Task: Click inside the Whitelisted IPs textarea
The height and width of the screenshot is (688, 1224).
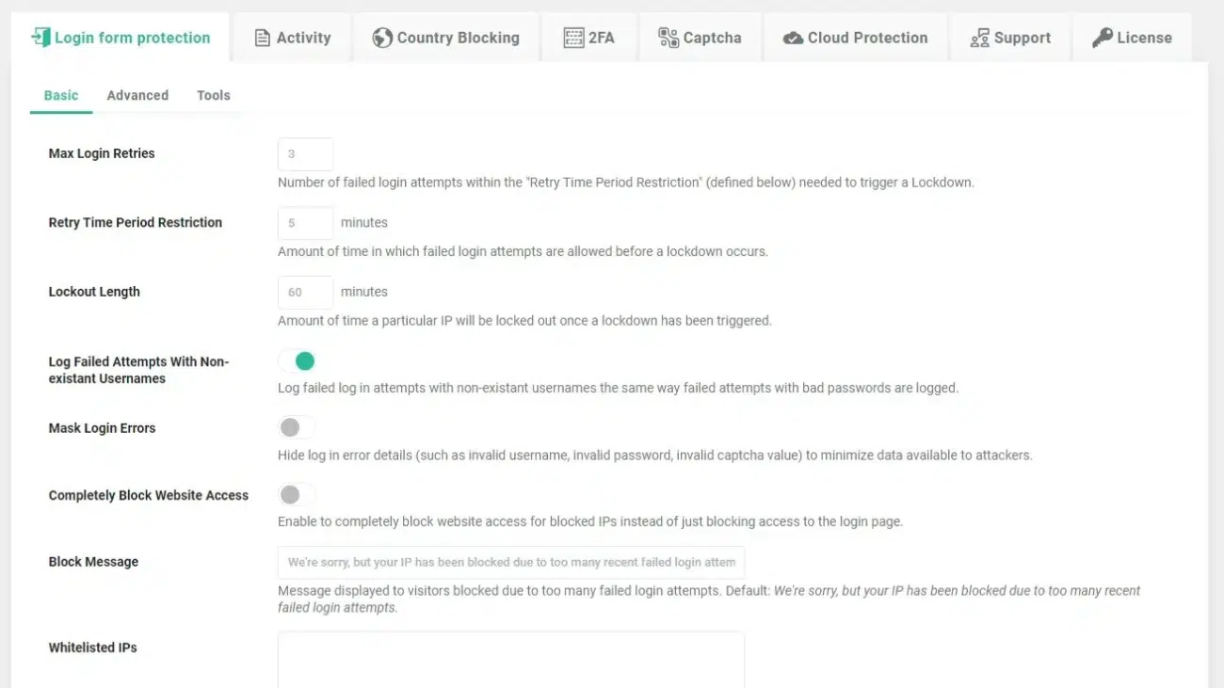Action: [x=509, y=659]
